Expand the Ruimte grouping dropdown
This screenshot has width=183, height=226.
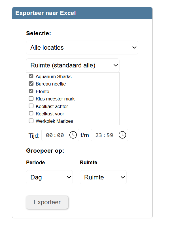103,177
